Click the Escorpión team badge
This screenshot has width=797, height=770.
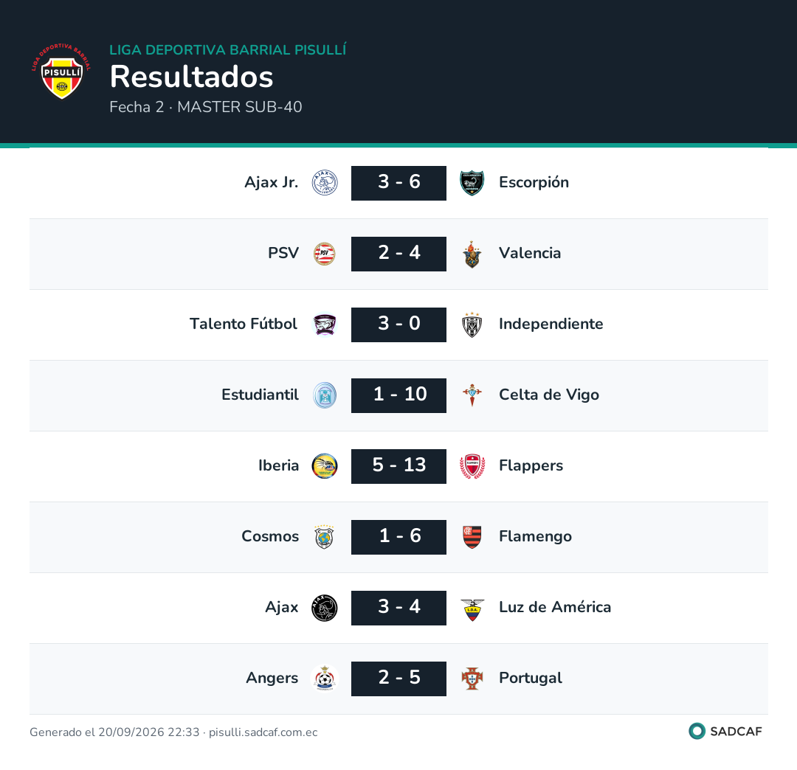472,183
